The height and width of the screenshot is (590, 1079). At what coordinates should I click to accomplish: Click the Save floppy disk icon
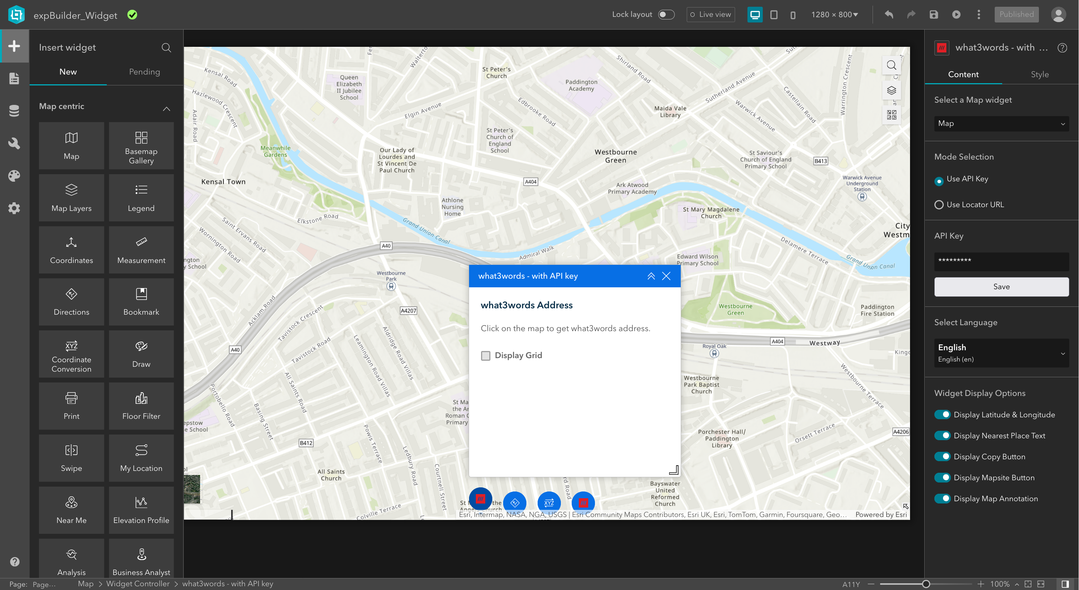pos(934,15)
